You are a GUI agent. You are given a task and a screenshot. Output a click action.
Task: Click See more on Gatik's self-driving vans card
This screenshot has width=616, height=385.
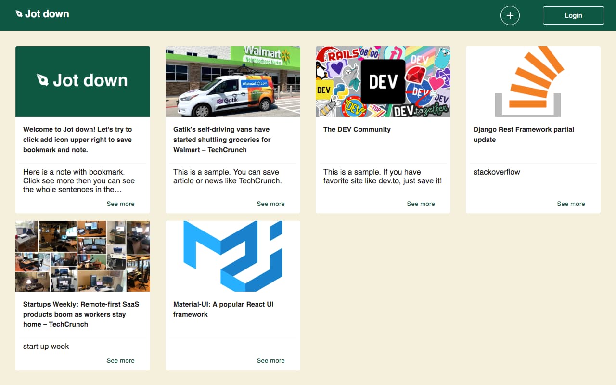point(271,204)
